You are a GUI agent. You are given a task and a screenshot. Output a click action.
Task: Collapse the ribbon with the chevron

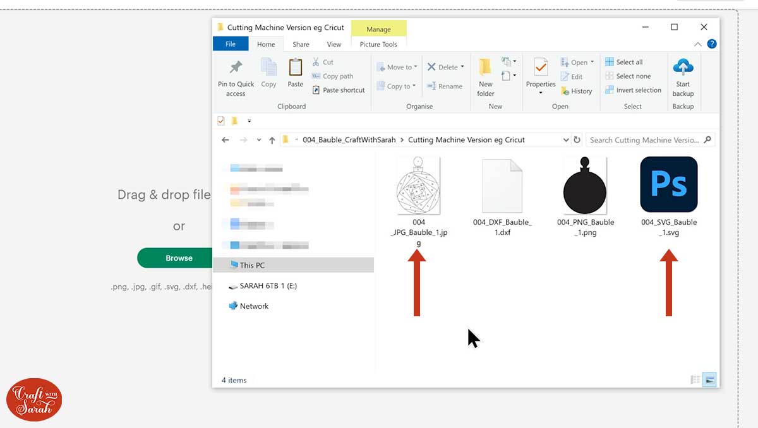pyautogui.click(x=698, y=44)
